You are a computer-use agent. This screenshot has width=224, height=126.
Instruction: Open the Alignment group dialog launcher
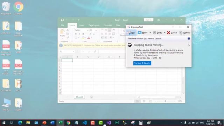[x=118, y=41]
